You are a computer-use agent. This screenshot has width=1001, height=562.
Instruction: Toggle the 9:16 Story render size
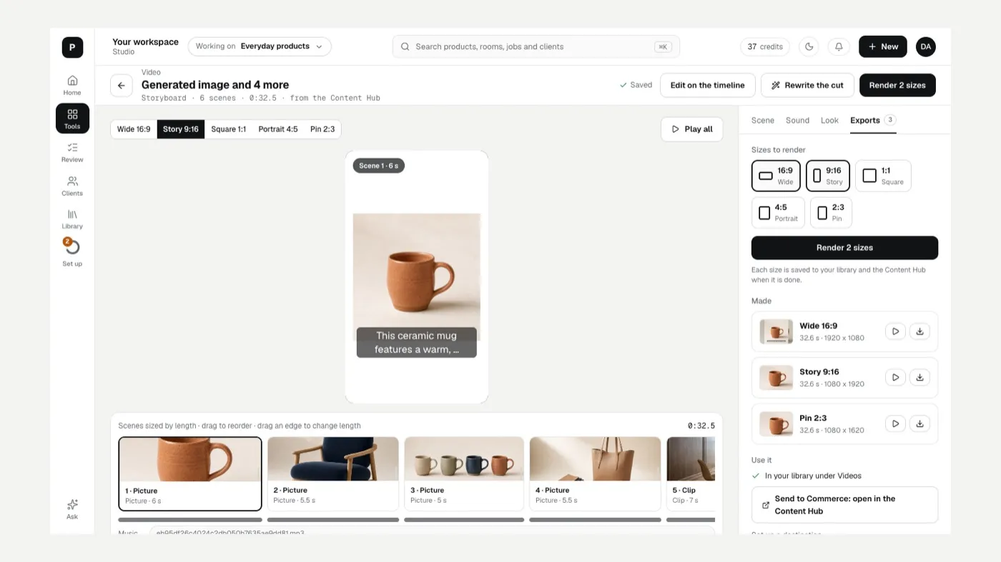point(828,176)
